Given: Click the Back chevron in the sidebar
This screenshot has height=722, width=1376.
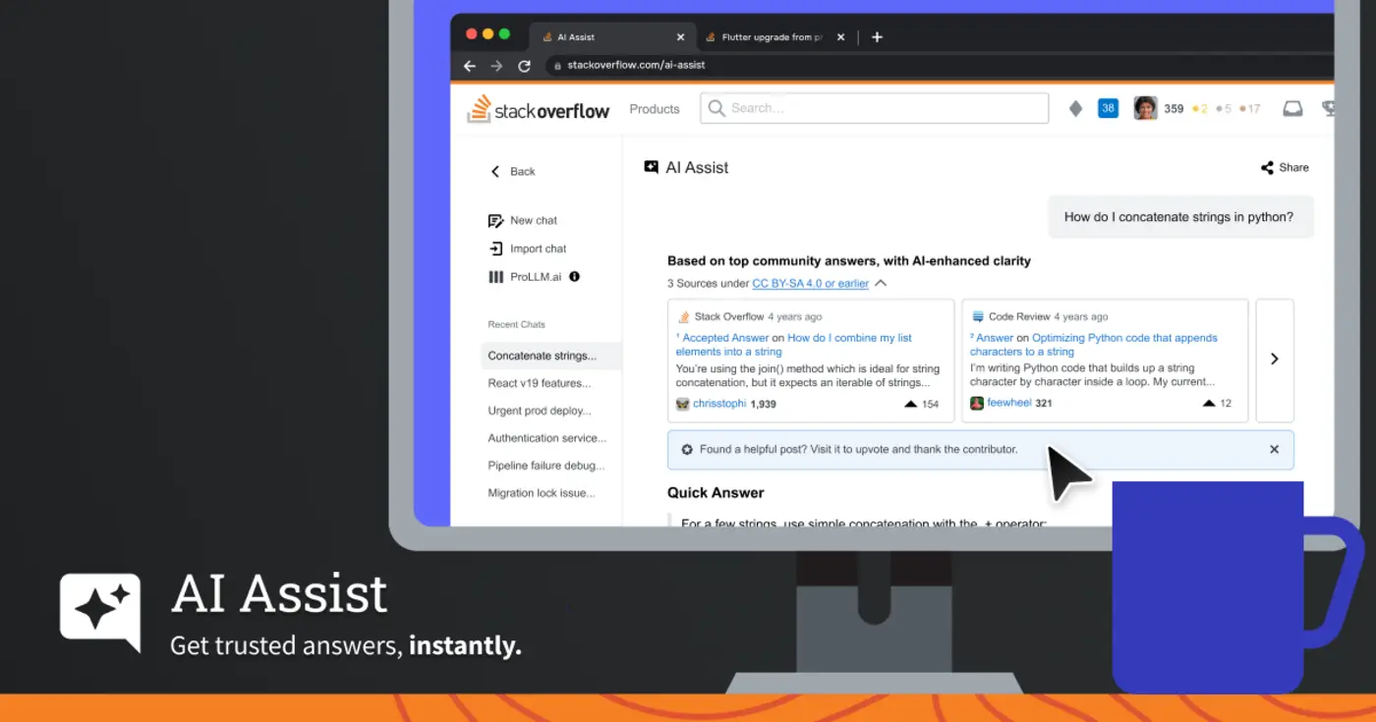Looking at the screenshot, I should (x=495, y=171).
